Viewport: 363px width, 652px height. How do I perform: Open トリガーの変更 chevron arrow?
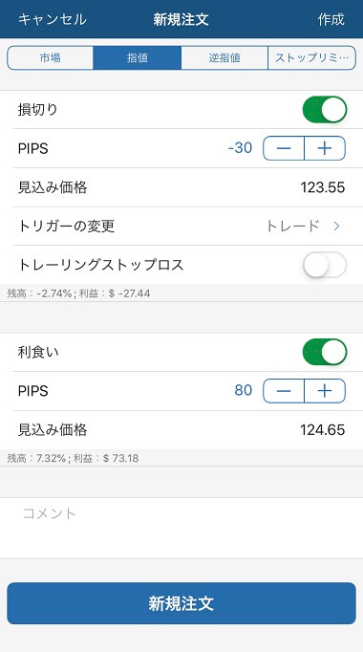(337, 227)
